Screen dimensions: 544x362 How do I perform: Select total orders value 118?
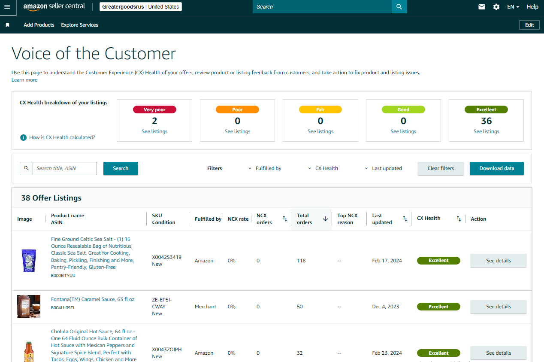301,261
